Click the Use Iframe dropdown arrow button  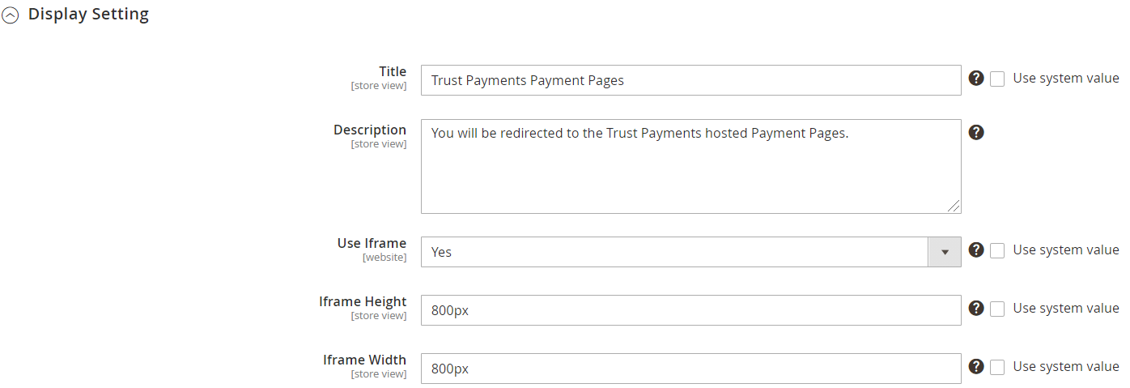click(945, 252)
